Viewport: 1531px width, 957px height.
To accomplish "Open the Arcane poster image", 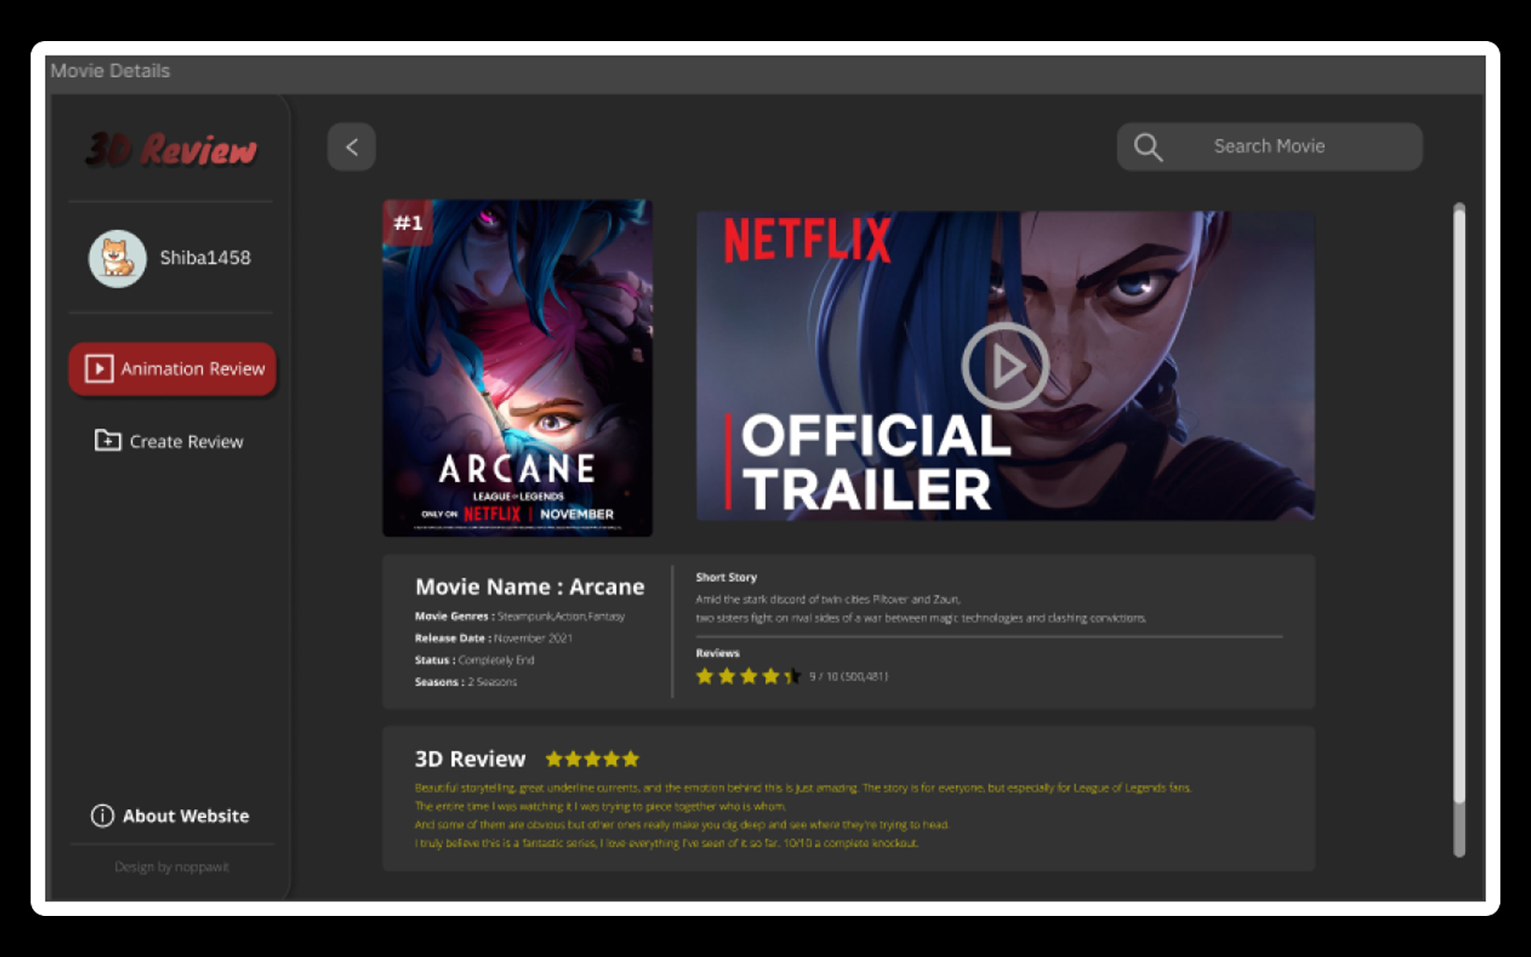I will click(517, 368).
